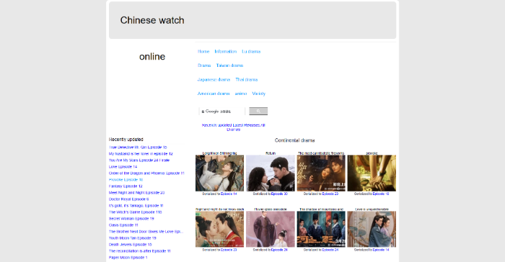Open the Death Jewels Episode 15 link
This screenshot has width=505, height=262.
click(130, 244)
